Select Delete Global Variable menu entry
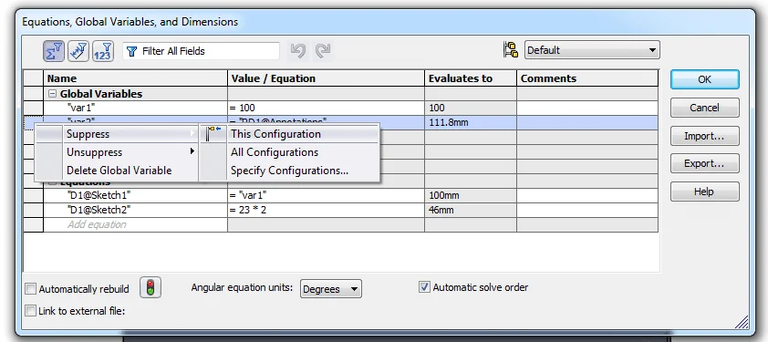Image resolution: width=768 pixels, height=342 pixels. click(119, 171)
